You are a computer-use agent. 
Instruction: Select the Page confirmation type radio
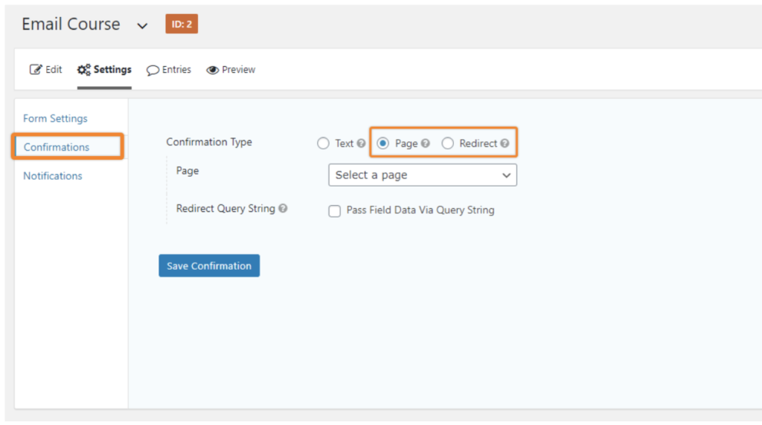(383, 143)
